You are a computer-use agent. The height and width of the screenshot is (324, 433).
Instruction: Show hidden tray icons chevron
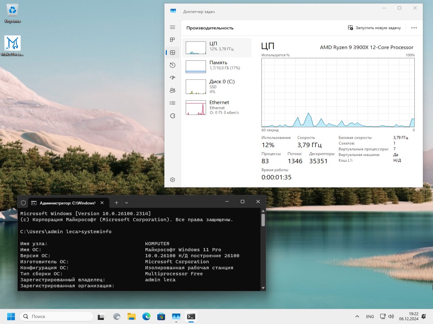pyautogui.click(x=357, y=317)
